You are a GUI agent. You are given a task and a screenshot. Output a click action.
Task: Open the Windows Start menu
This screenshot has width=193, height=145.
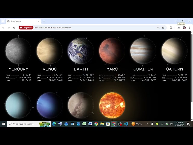click(x=4, y=124)
